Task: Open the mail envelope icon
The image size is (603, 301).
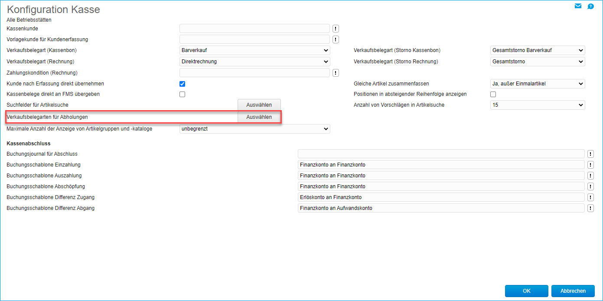Action: (x=578, y=6)
